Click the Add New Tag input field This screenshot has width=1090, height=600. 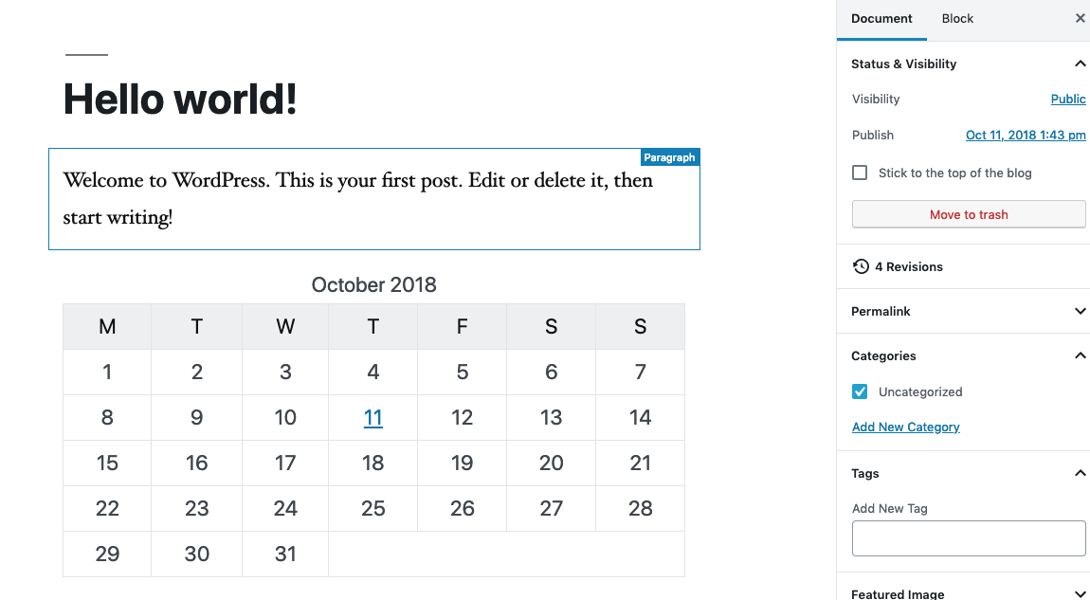(968, 538)
